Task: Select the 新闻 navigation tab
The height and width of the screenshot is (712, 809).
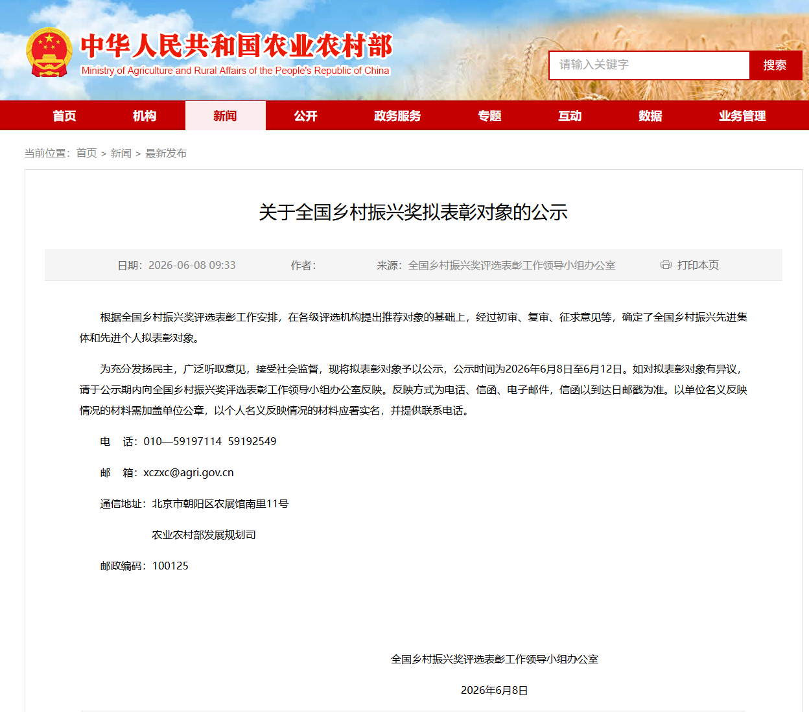Action: (226, 116)
